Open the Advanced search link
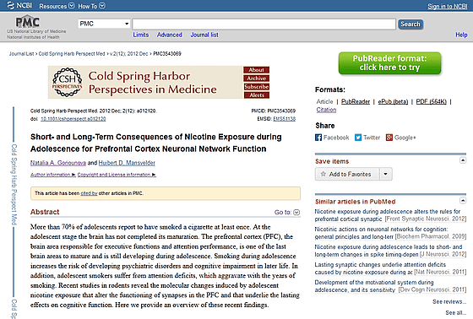Viewport: 473px width, 319px height. [169, 35]
